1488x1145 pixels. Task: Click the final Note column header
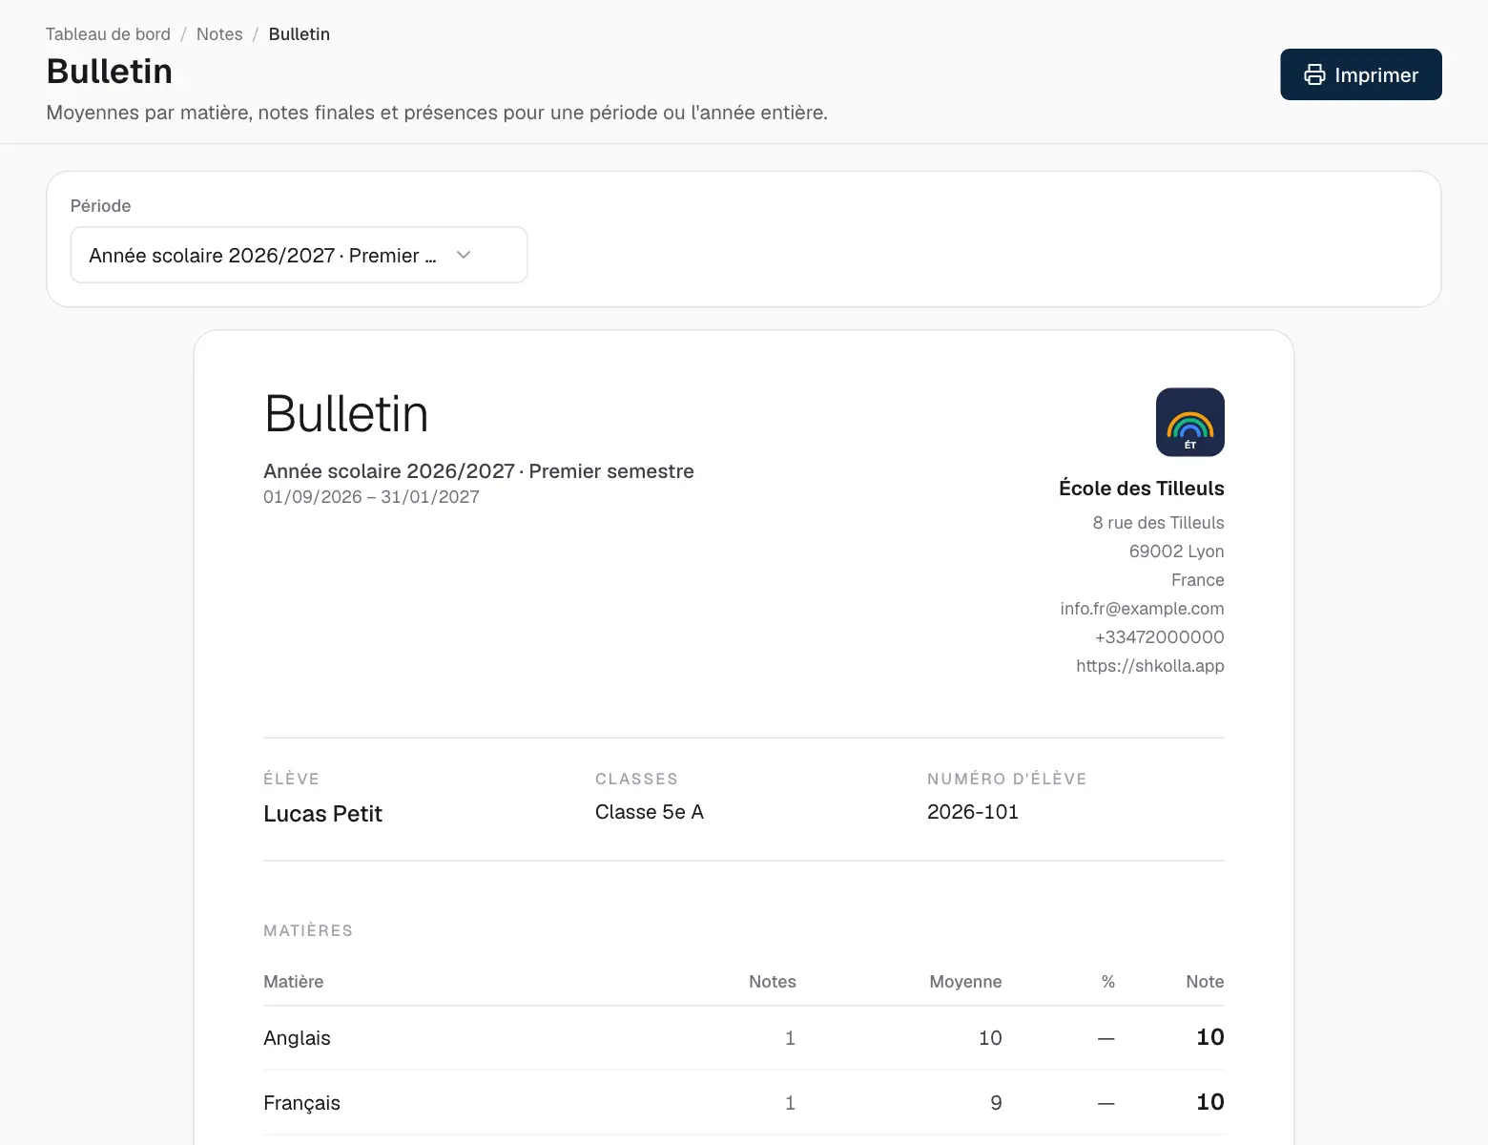[1205, 982]
